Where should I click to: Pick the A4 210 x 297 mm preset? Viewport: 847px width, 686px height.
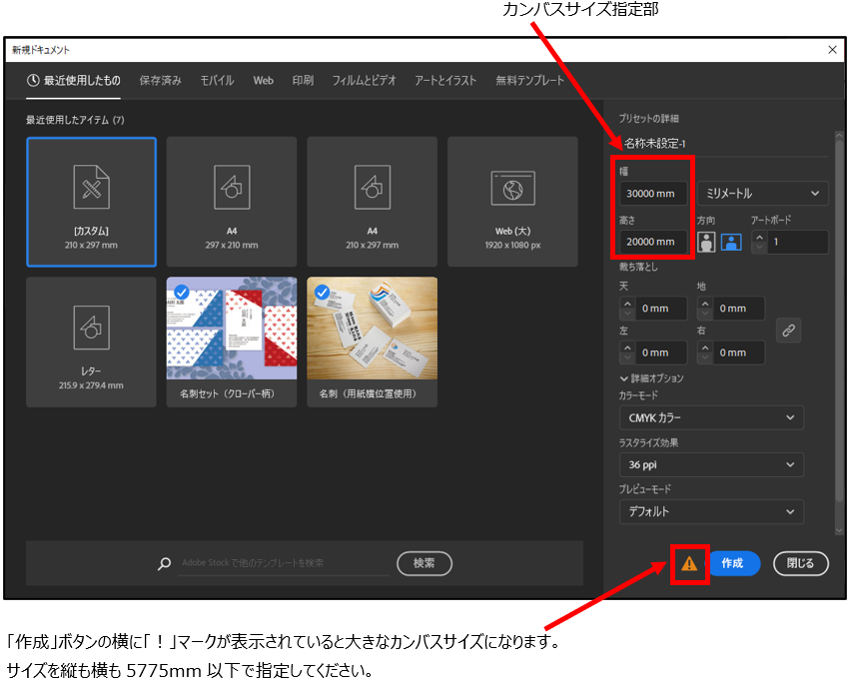click(372, 202)
